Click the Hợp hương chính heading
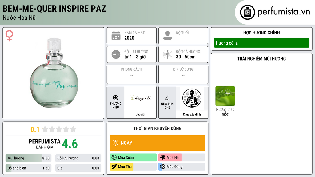Screen dimensions: 315x177 coord(261,33)
